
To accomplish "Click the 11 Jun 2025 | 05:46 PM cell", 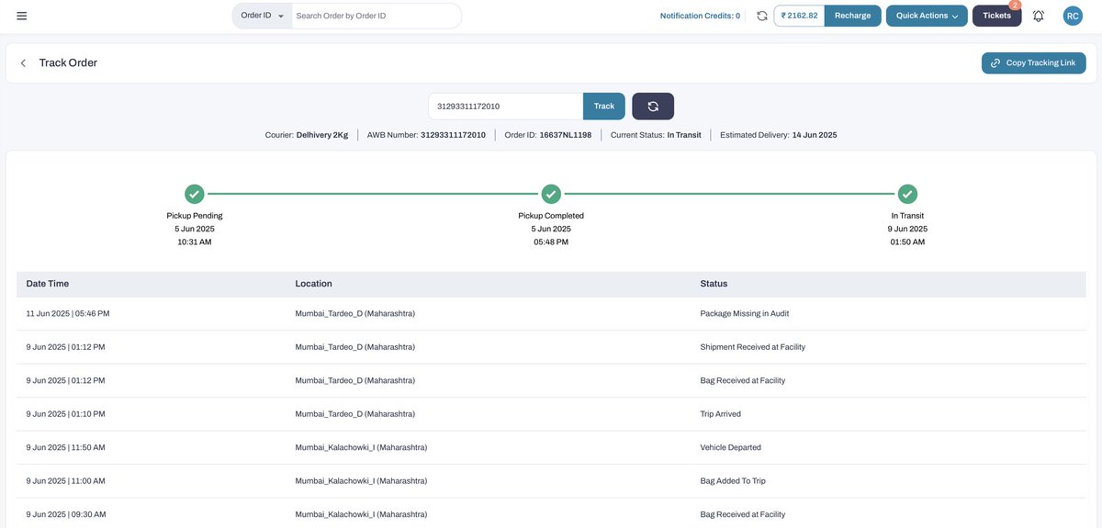I will tap(68, 313).
